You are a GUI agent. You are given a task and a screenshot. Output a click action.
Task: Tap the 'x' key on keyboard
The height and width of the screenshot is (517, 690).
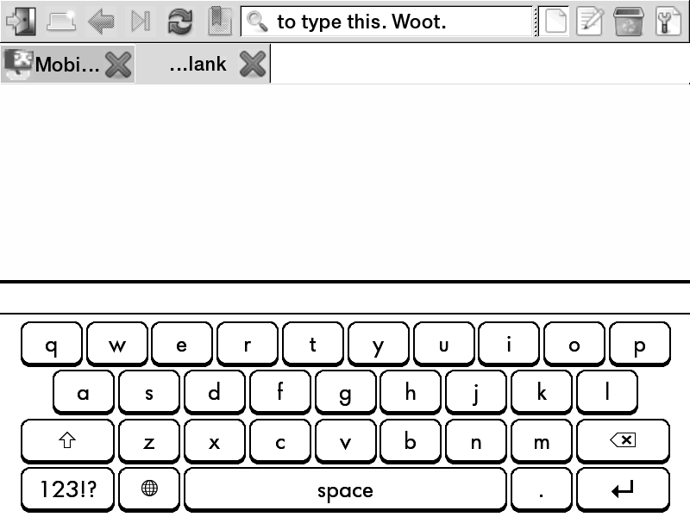[x=214, y=441]
